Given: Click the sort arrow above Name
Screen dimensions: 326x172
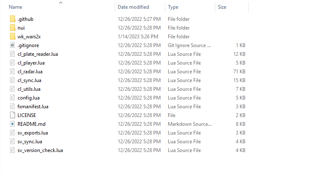Looking at the screenshot, I should click(x=61, y=2).
